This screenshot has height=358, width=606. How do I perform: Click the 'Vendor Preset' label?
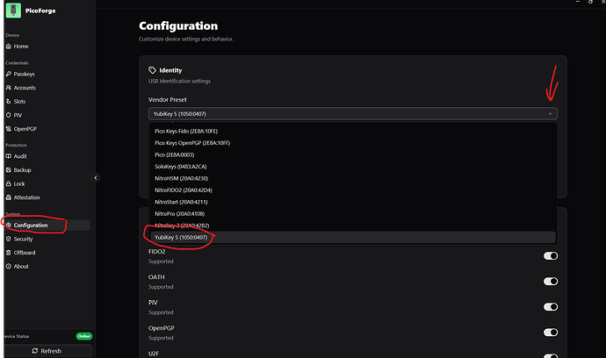point(168,100)
